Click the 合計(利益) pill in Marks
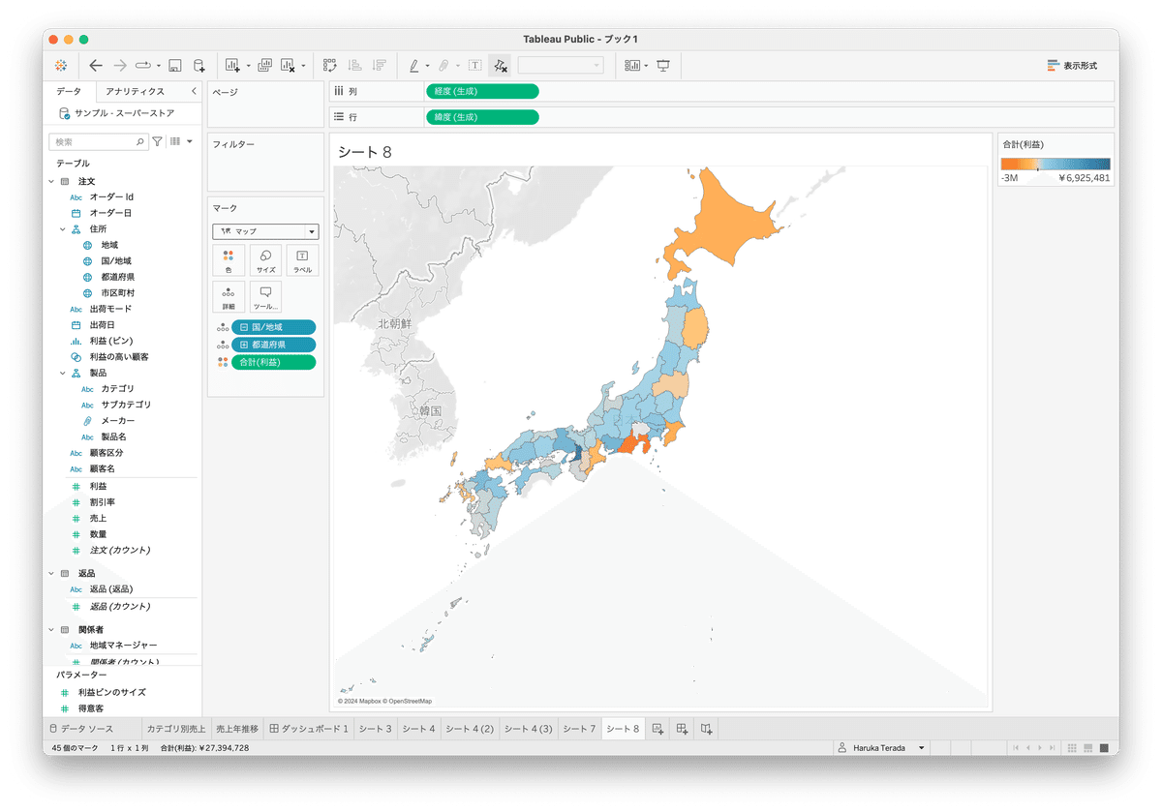The width and height of the screenshot is (1162, 812). click(x=273, y=362)
